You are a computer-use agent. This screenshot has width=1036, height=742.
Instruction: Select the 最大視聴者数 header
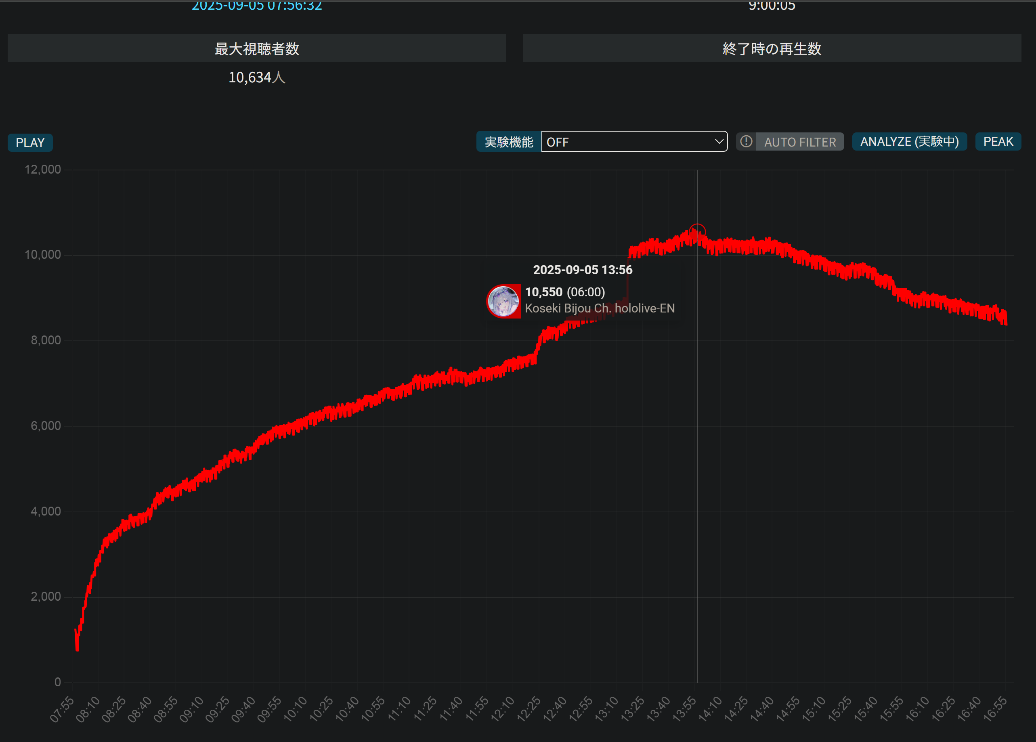click(x=257, y=48)
